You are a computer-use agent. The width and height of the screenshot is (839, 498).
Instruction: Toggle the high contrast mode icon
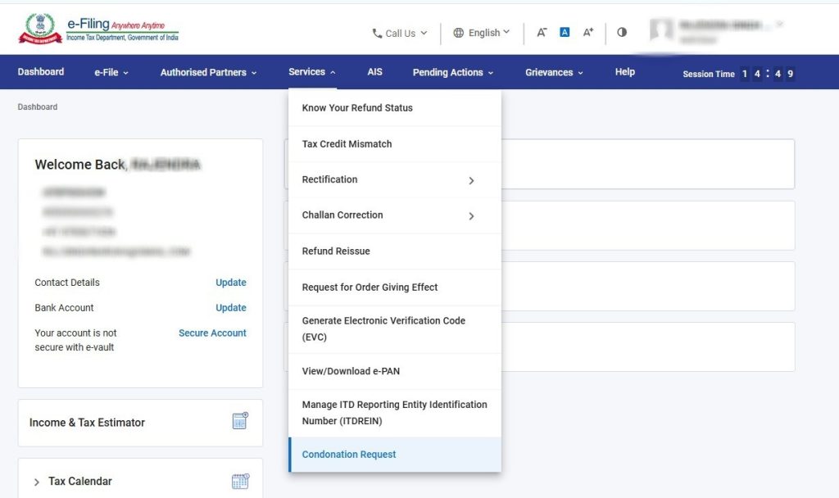coord(622,32)
